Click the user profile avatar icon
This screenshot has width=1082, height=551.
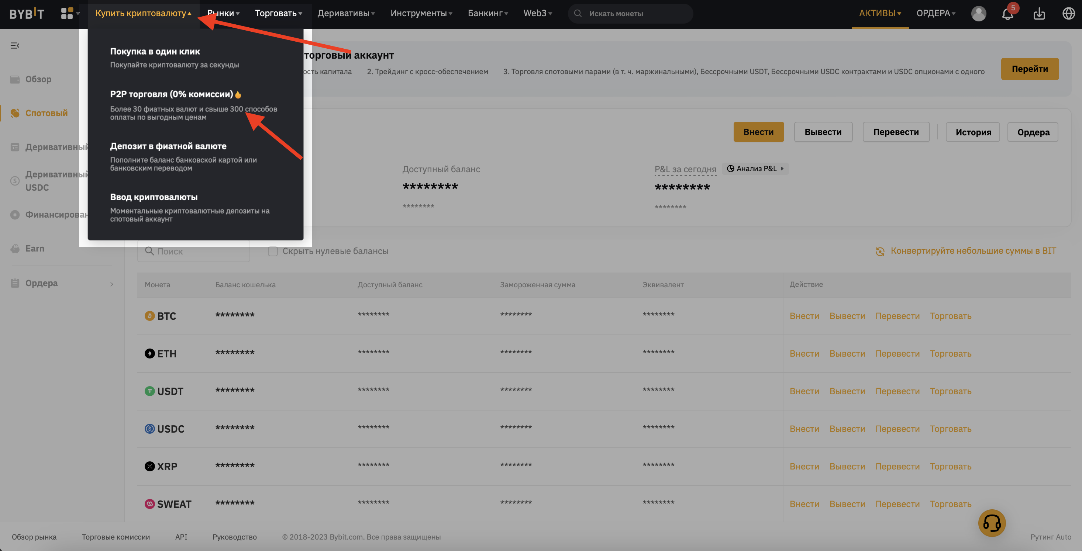pyautogui.click(x=978, y=13)
